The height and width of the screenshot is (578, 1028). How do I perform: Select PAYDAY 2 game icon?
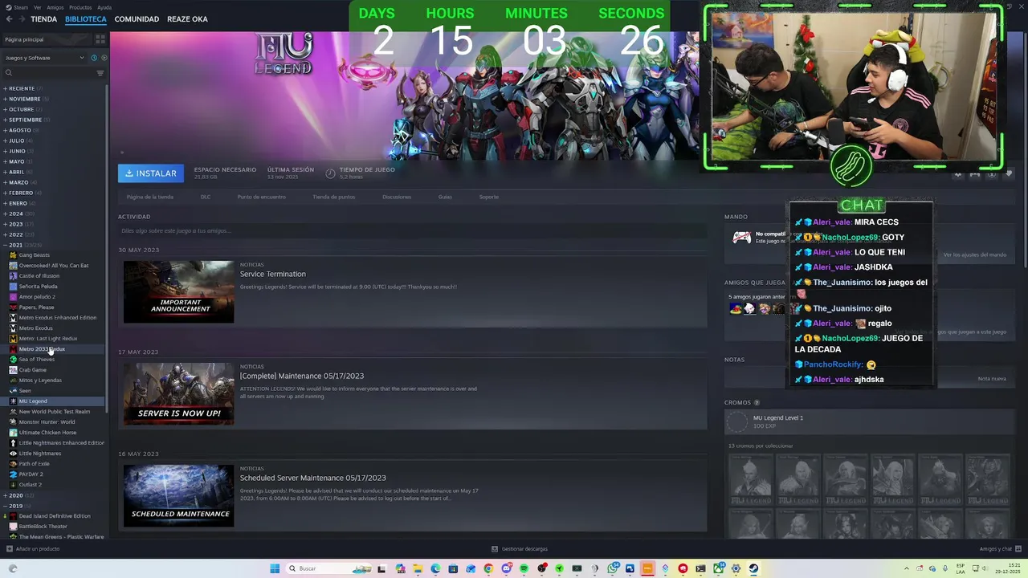click(13, 474)
